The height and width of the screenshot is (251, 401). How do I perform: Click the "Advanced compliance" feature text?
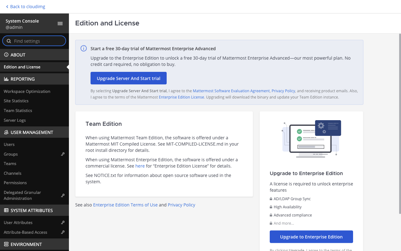coord(293,215)
